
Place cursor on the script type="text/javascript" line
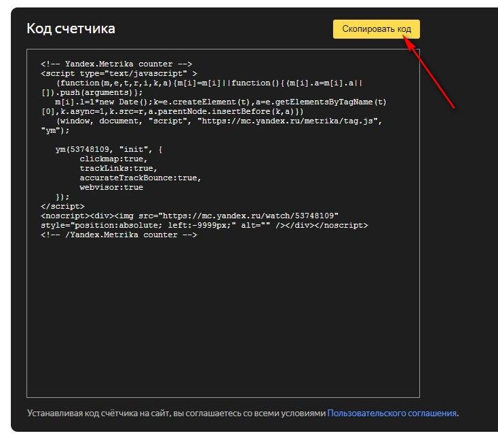click(119, 73)
